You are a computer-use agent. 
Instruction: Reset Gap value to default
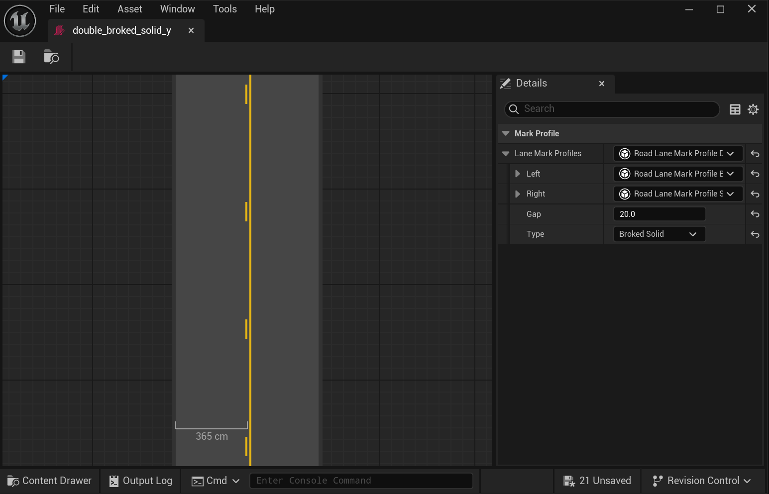[x=755, y=214]
